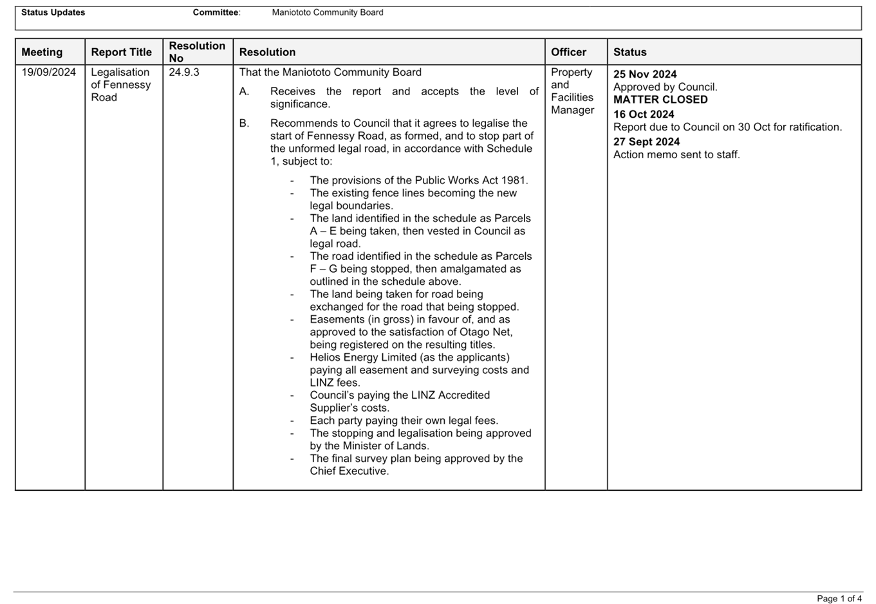The height and width of the screenshot is (604, 876).
Task: Click the 27 Sept 2024 status date
Action: 646,142
